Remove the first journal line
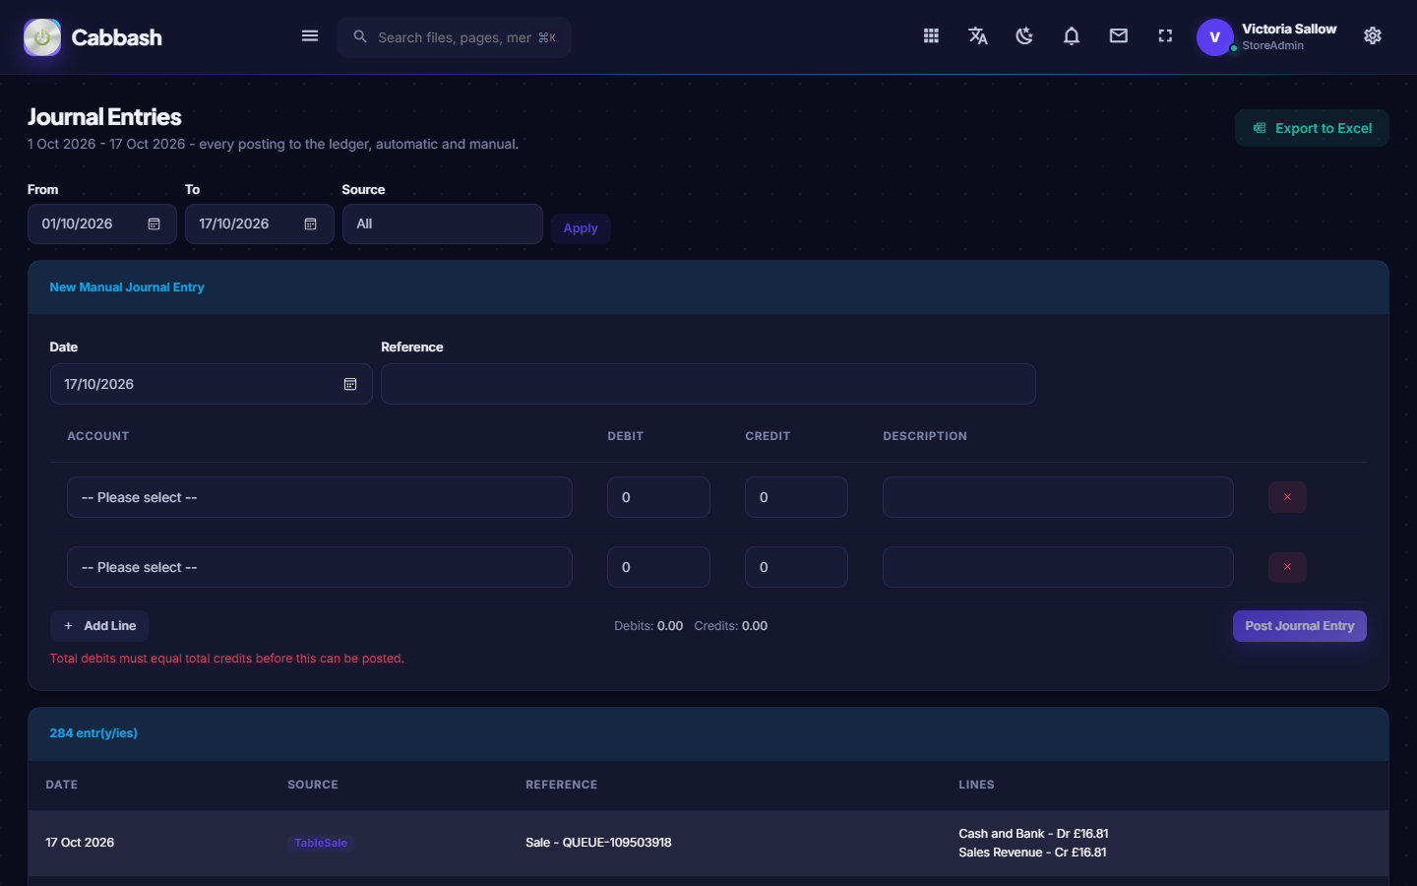1417x886 pixels. (x=1287, y=497)
